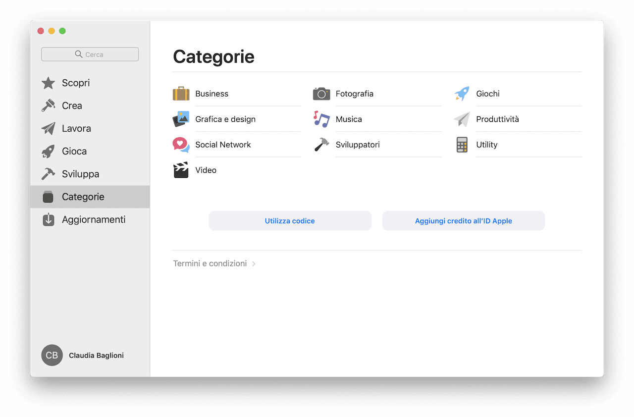Switch to the Lavora section

pyautogui.click(x=90, y=128)
